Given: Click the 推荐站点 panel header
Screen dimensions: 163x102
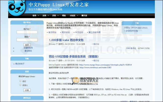Looking at the screenshot, I should [x=27, y=98].
